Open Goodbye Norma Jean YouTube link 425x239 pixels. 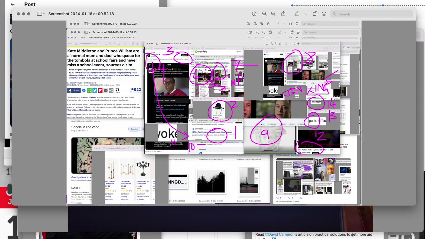(x=81, y=177)
